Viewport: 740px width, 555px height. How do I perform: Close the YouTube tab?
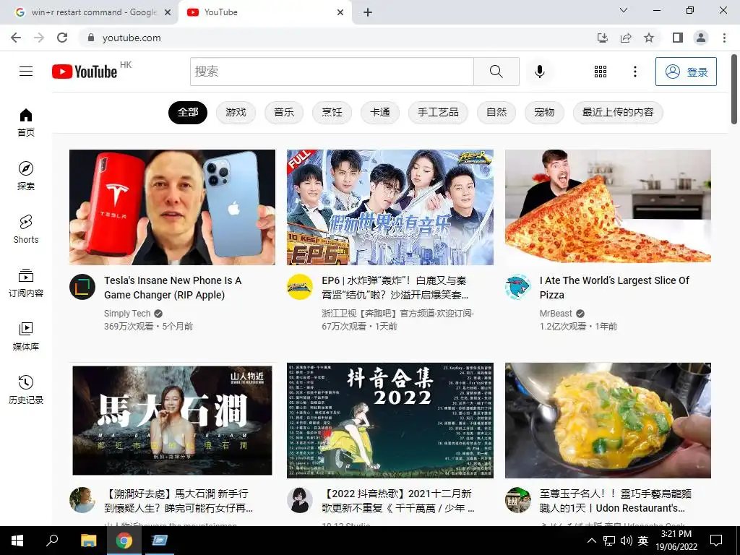(340, 12)
